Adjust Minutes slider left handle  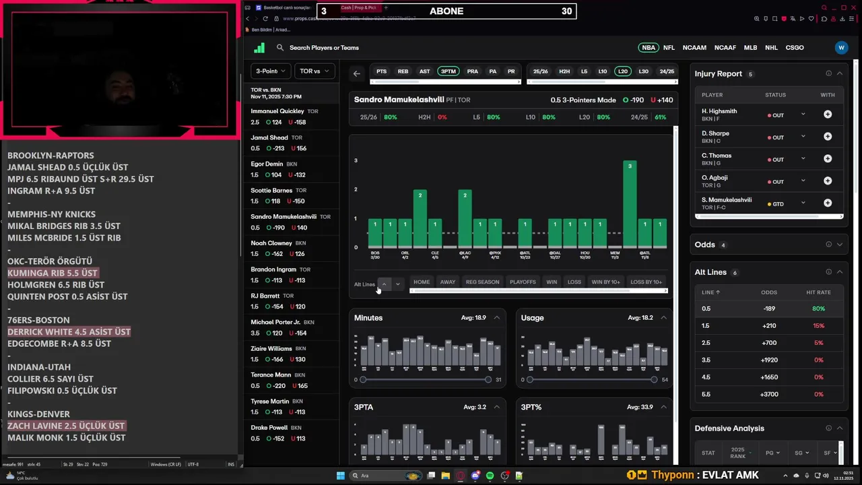pyautogui.click(x=363, y=380)
